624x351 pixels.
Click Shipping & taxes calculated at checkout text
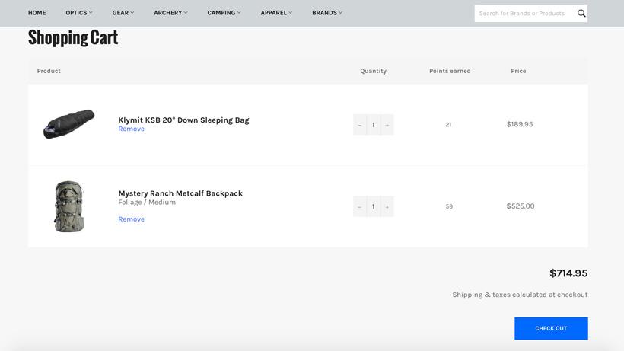tap(520, 295)
